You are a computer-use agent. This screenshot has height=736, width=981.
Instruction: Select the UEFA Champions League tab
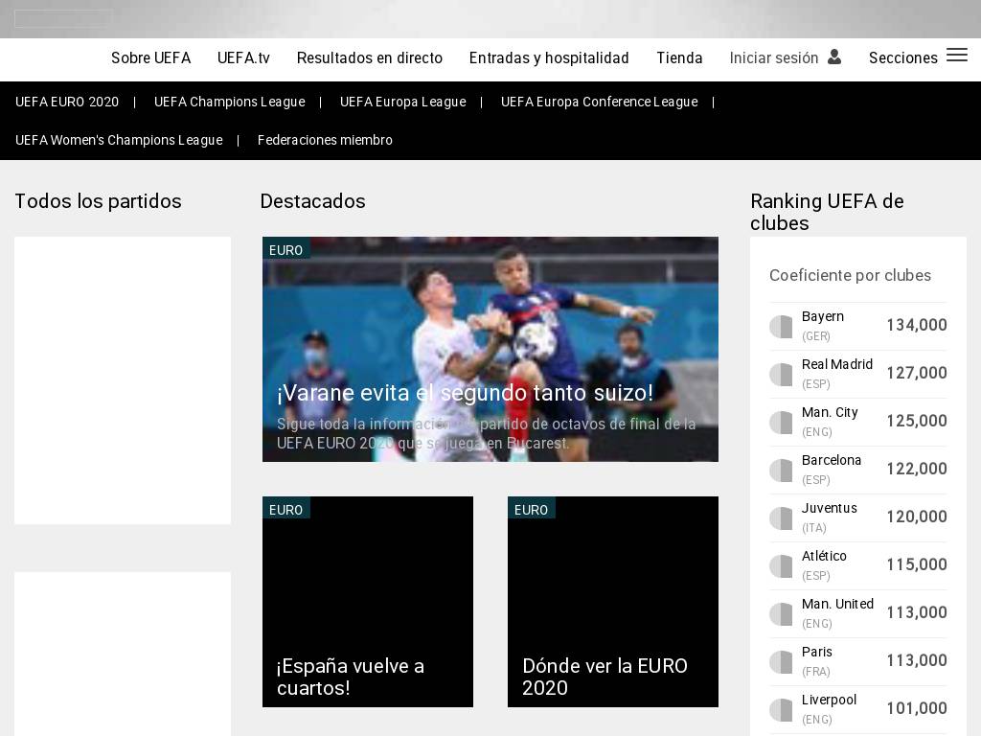[229, 102]
